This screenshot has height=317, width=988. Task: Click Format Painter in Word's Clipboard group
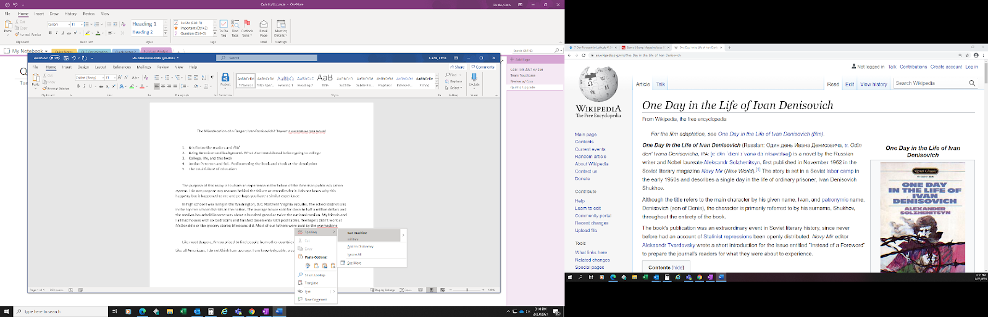pos(56,88)
